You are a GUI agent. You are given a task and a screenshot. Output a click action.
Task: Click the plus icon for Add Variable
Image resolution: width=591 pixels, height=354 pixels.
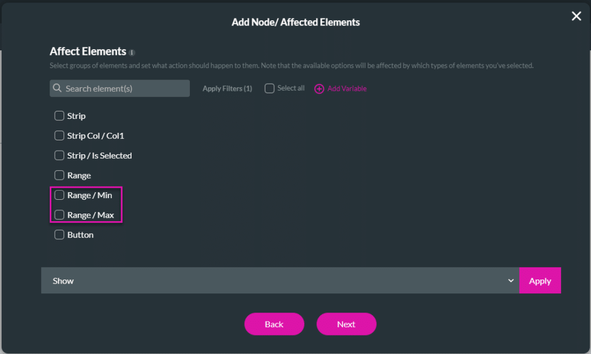319,89
